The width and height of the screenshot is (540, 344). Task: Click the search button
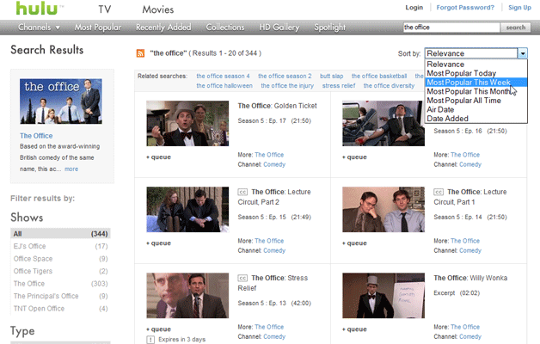click(516, 28)
